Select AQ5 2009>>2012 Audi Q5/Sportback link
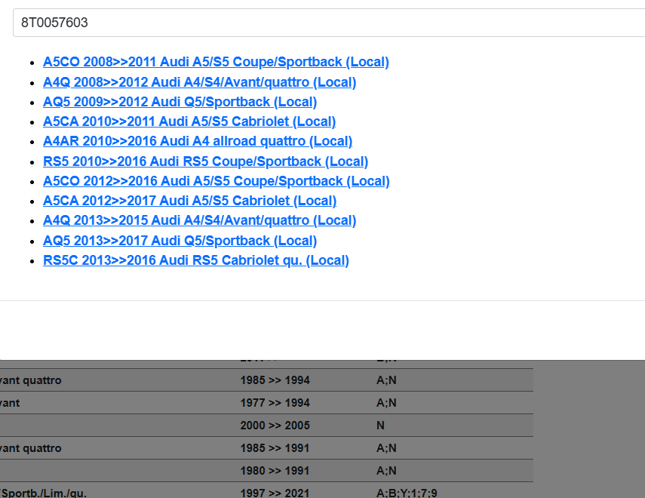The height and width of the screenshot is (498, 645). 180,102
